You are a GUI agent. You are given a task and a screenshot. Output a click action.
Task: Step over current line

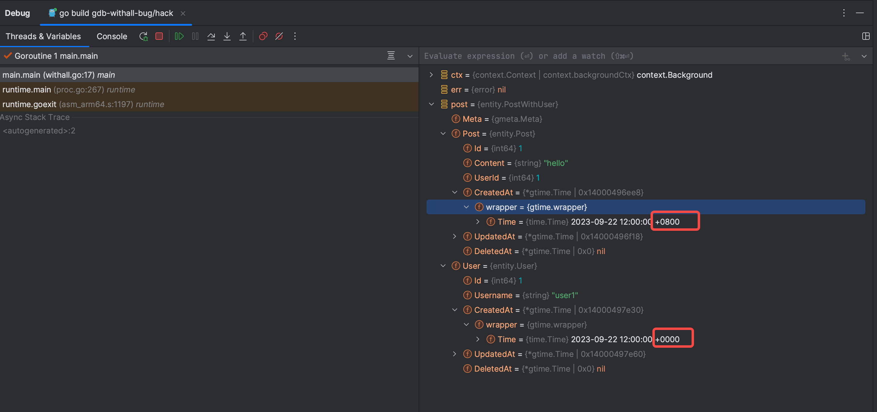pos(211,36)
